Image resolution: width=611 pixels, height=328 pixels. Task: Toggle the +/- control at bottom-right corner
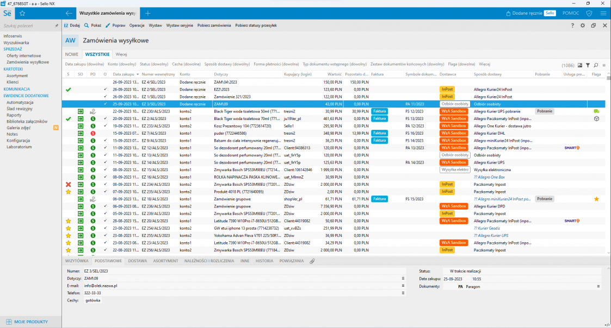tap(607, 325)
